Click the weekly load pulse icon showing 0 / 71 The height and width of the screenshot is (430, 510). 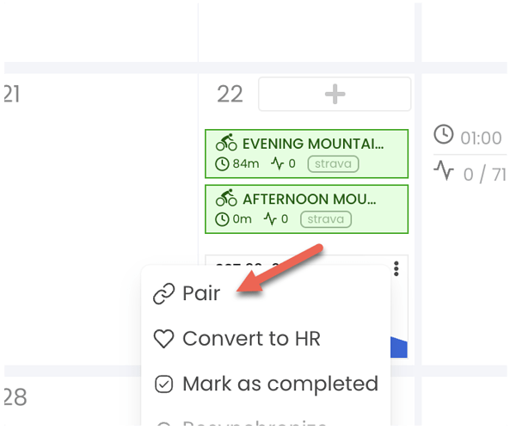click(x=444, y=170)
